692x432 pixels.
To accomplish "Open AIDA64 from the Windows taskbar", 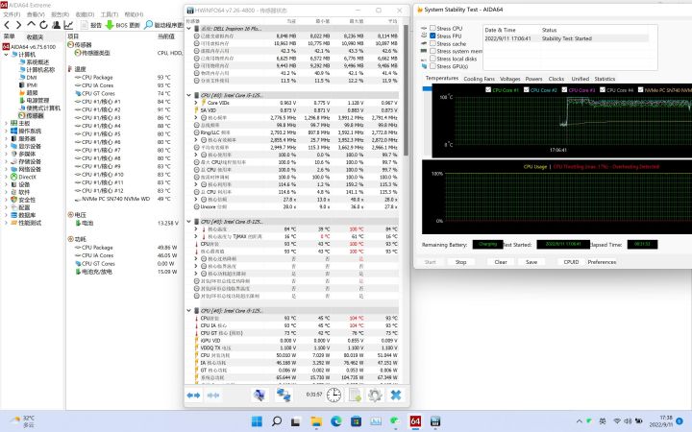I will point(415,421).
